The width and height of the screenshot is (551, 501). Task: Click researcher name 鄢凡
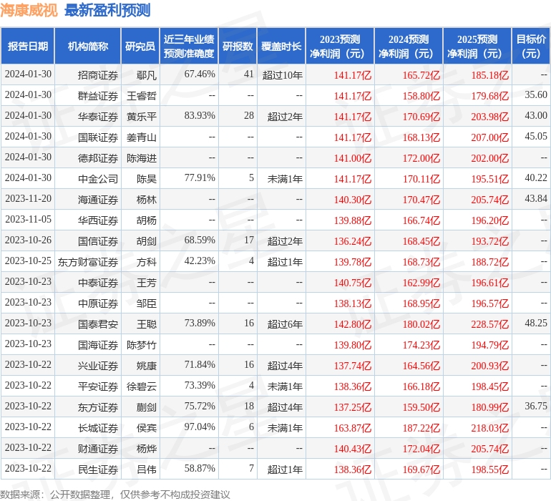click(147, 75)
